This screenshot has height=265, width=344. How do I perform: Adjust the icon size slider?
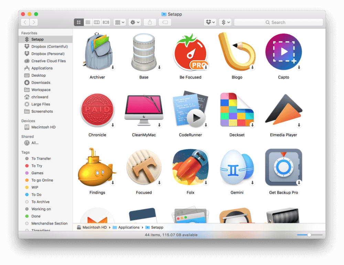click(309, 235)
